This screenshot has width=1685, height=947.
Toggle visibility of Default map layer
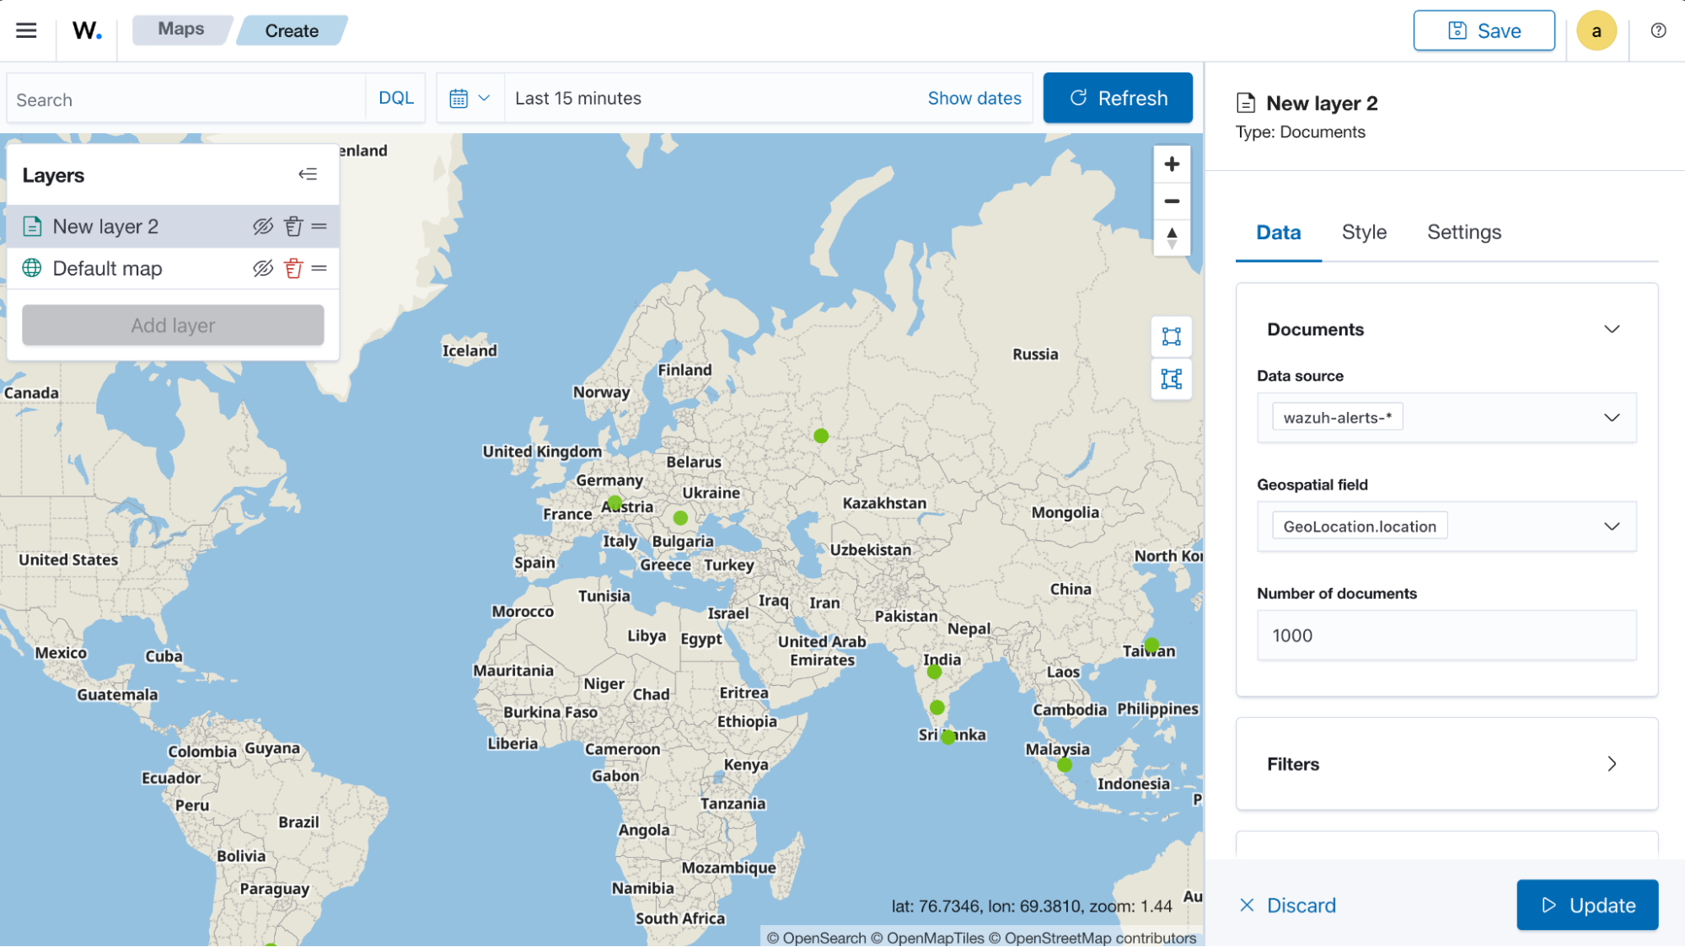(261, 268)
